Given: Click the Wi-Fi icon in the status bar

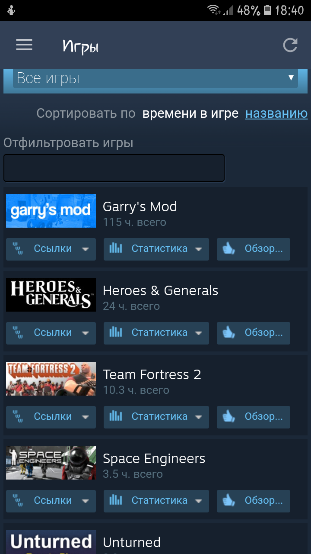Looking at the screenshot, I should tap(213, 10).
